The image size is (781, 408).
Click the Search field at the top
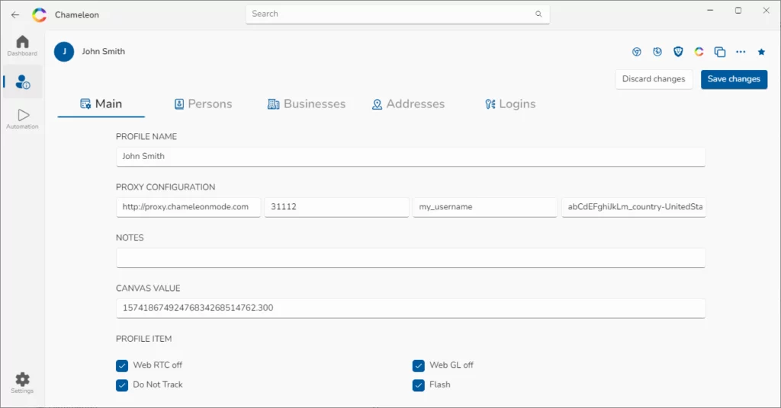tap(397, 14)
